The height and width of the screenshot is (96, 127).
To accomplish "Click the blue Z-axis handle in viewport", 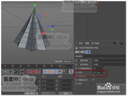I will pyautogui.click(x=53, y=26).
